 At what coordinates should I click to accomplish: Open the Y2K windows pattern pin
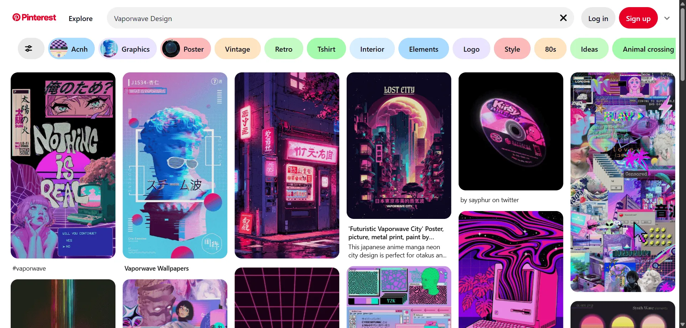pos(399,297)
